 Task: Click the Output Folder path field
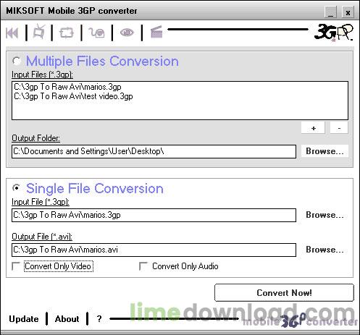(x=154, y=151)
